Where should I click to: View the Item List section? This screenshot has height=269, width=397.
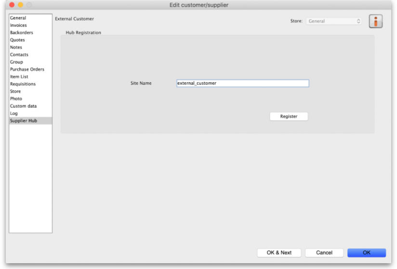coord(19,77)
